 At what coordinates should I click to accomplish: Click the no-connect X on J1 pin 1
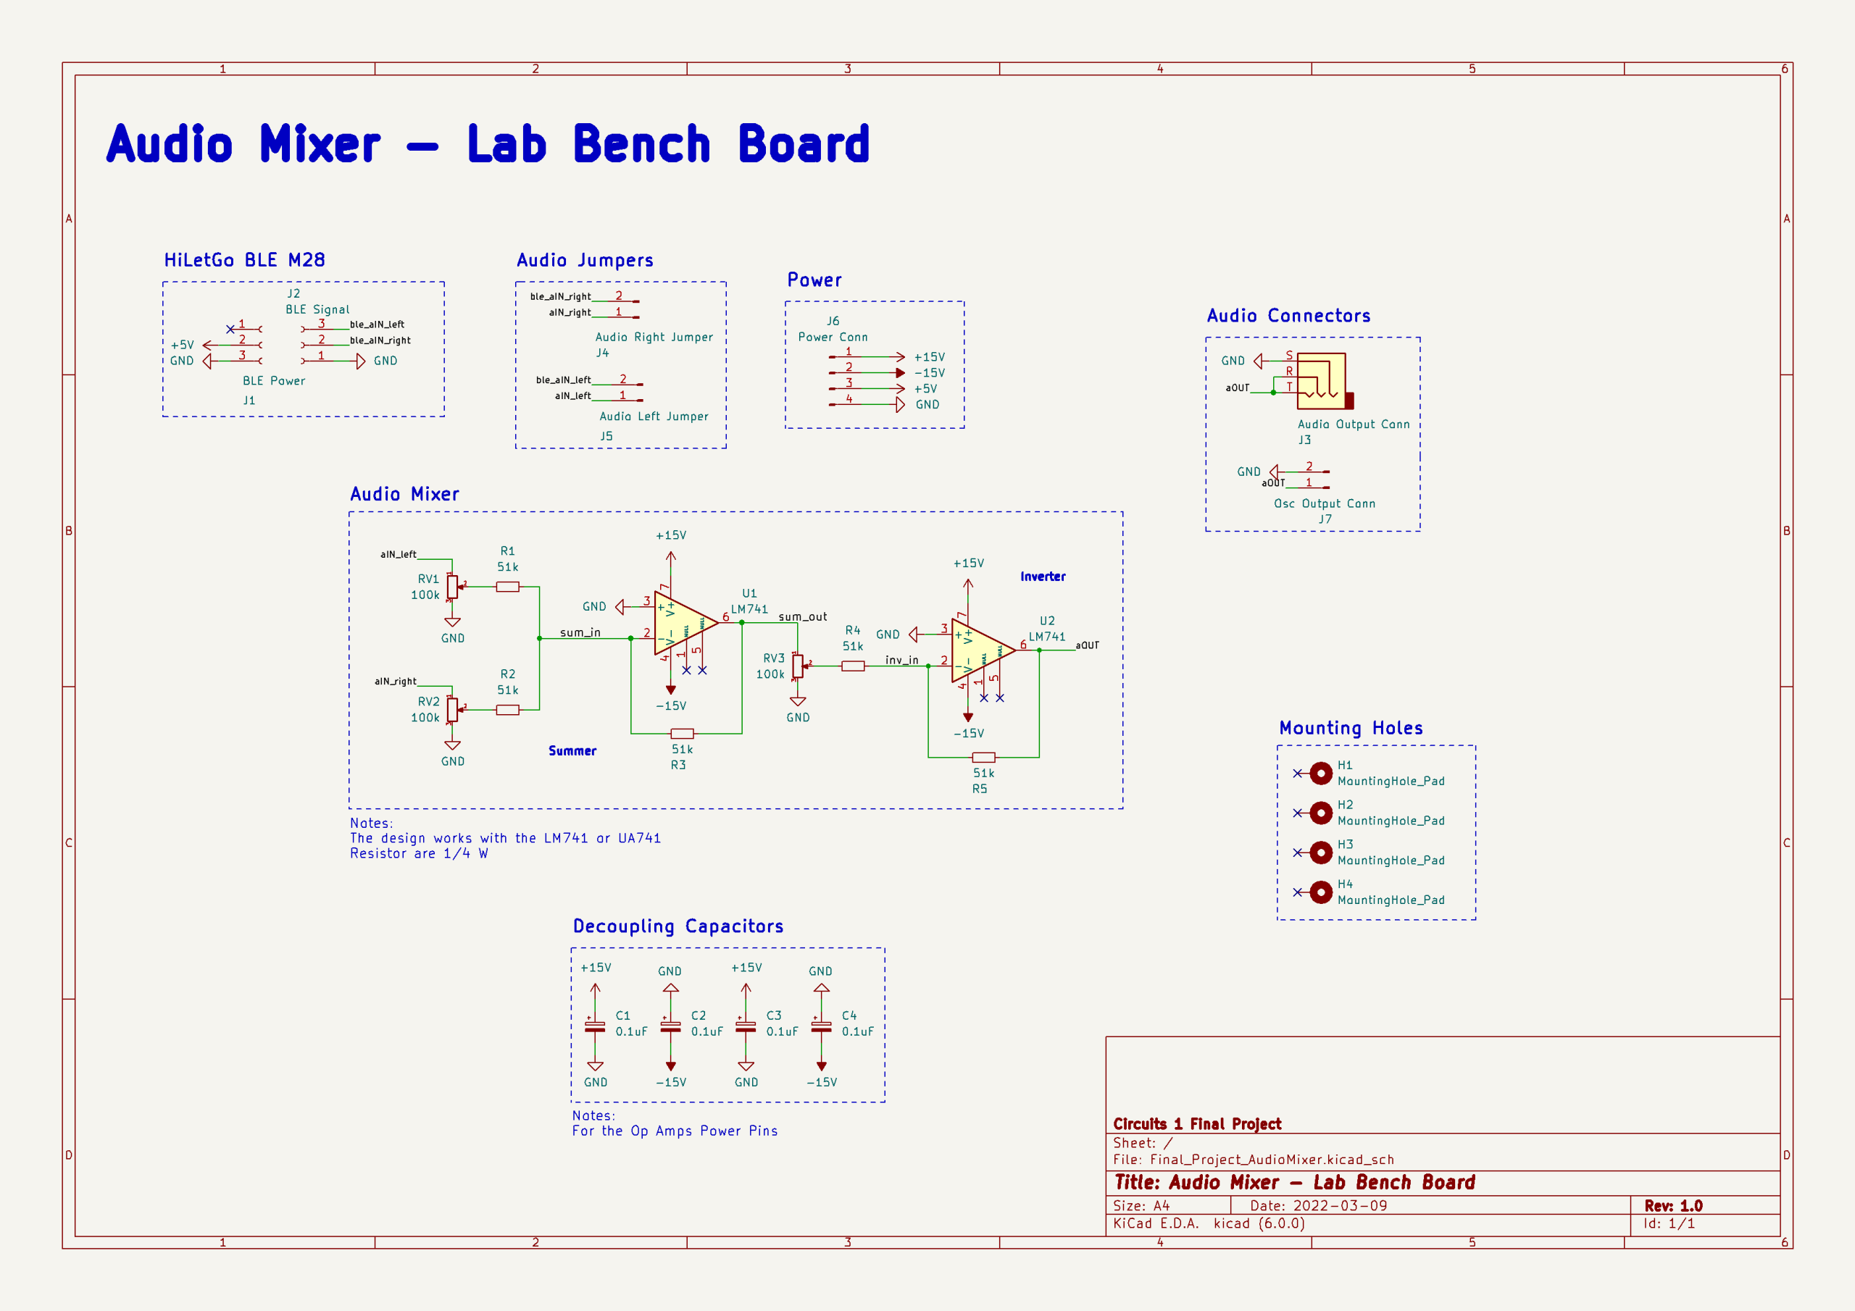(230, 329)
